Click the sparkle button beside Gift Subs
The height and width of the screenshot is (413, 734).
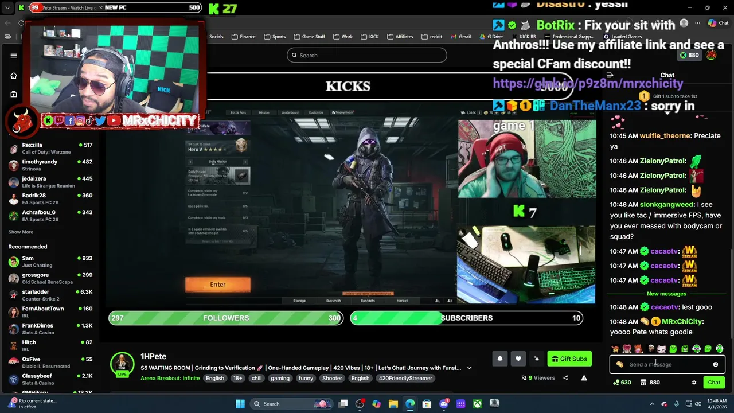[537, 359]
